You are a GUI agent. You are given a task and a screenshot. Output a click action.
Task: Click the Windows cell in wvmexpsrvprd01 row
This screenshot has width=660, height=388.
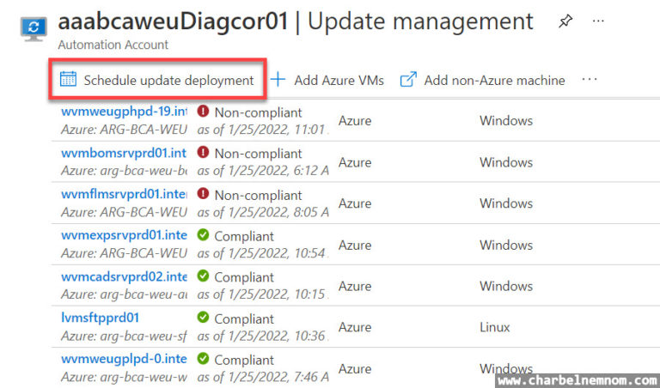pyautogui.click(x=506, y=245)
